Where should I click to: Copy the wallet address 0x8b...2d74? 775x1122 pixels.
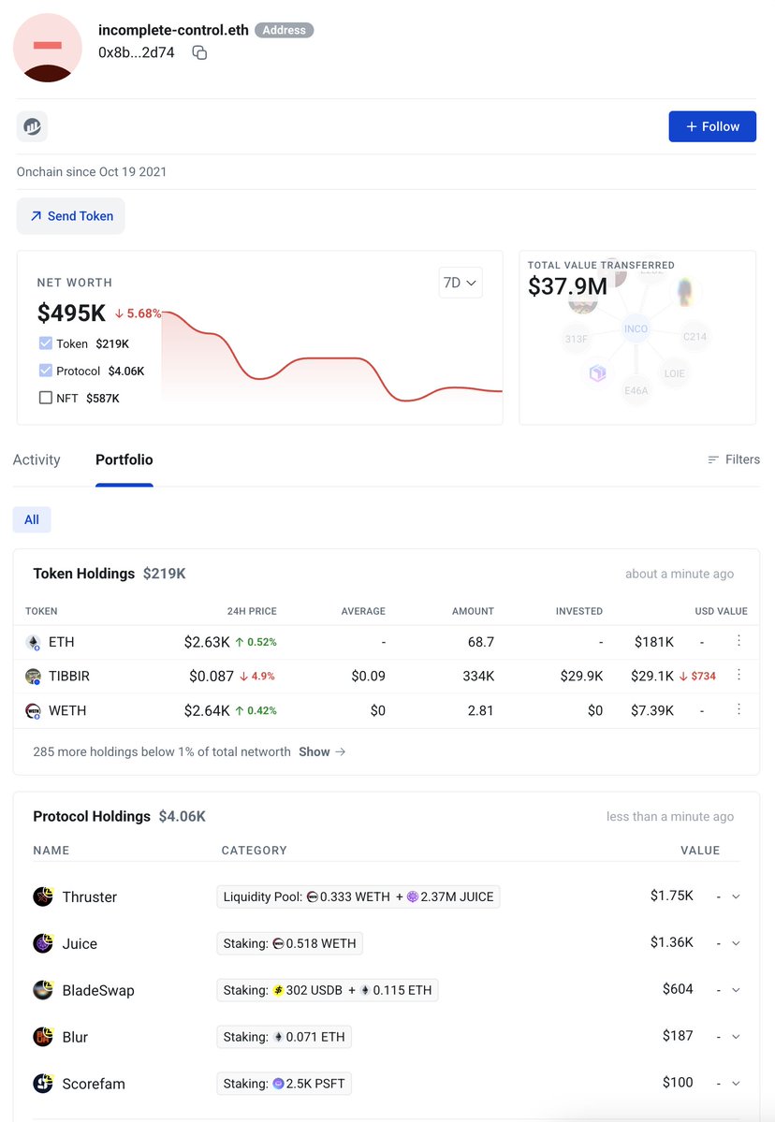199,53
